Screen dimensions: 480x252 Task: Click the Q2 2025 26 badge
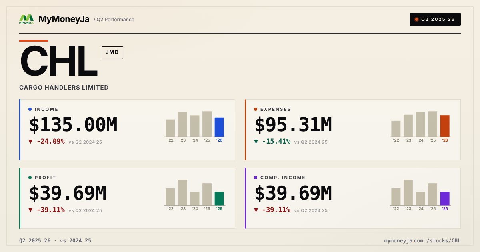tap(435, 19)
